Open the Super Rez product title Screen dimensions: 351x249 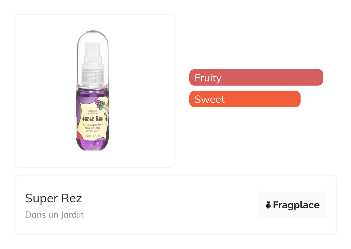tap(54, 198)
